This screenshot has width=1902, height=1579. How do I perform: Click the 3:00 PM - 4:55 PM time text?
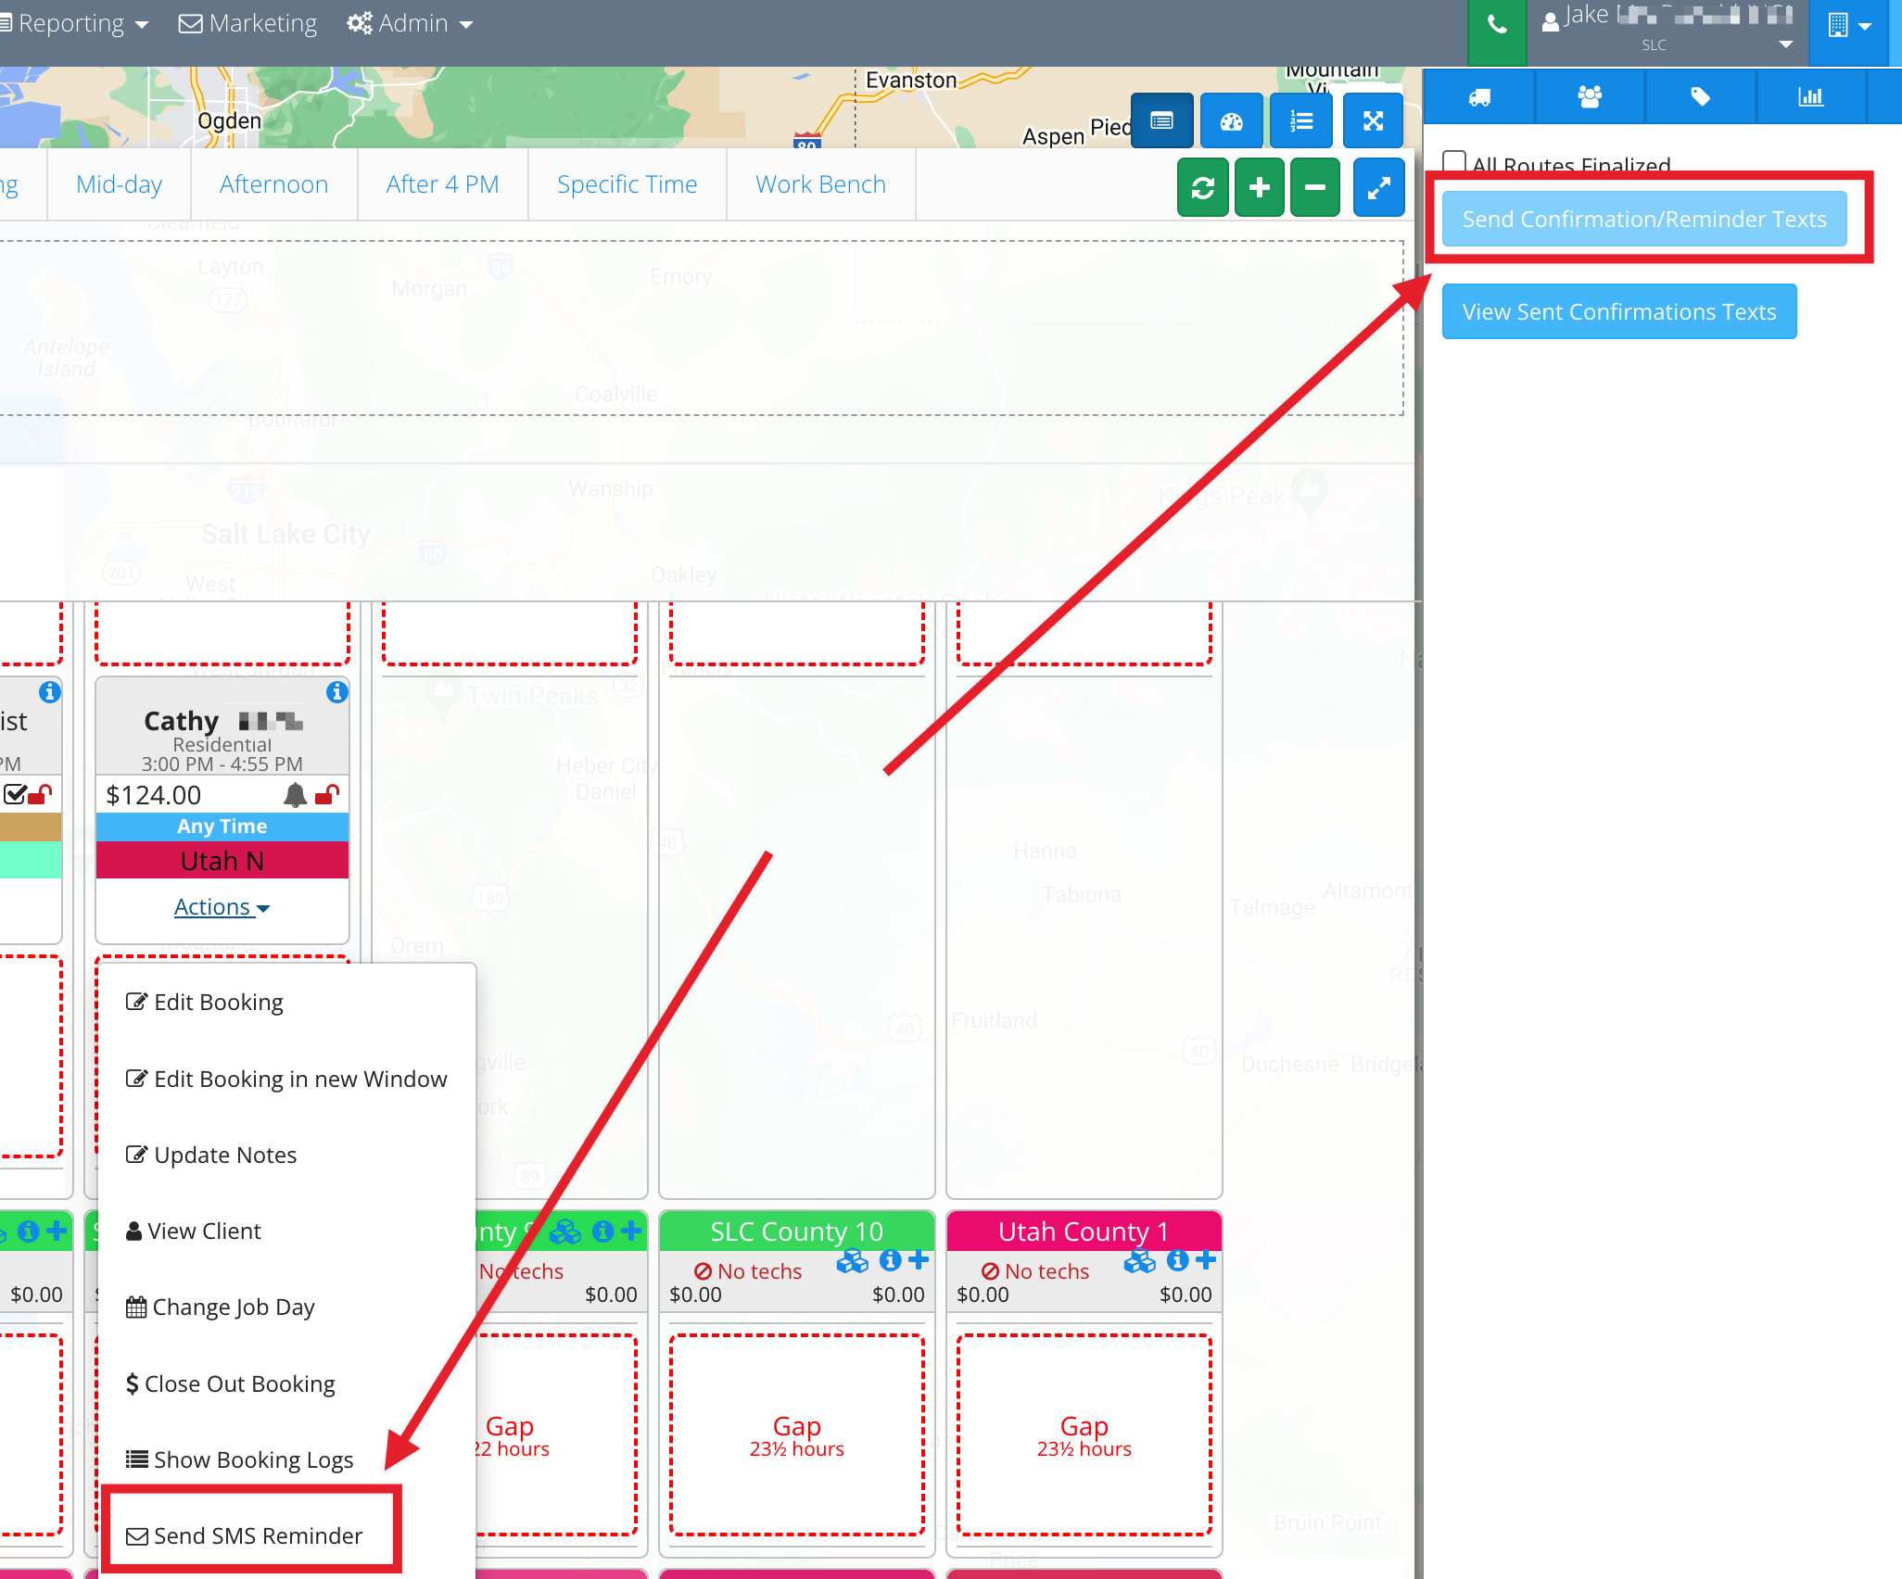point(222,764)
